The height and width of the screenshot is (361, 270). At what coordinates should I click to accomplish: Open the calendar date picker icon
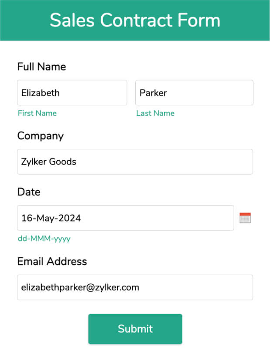pyautogui.click(x=245, y=218)
